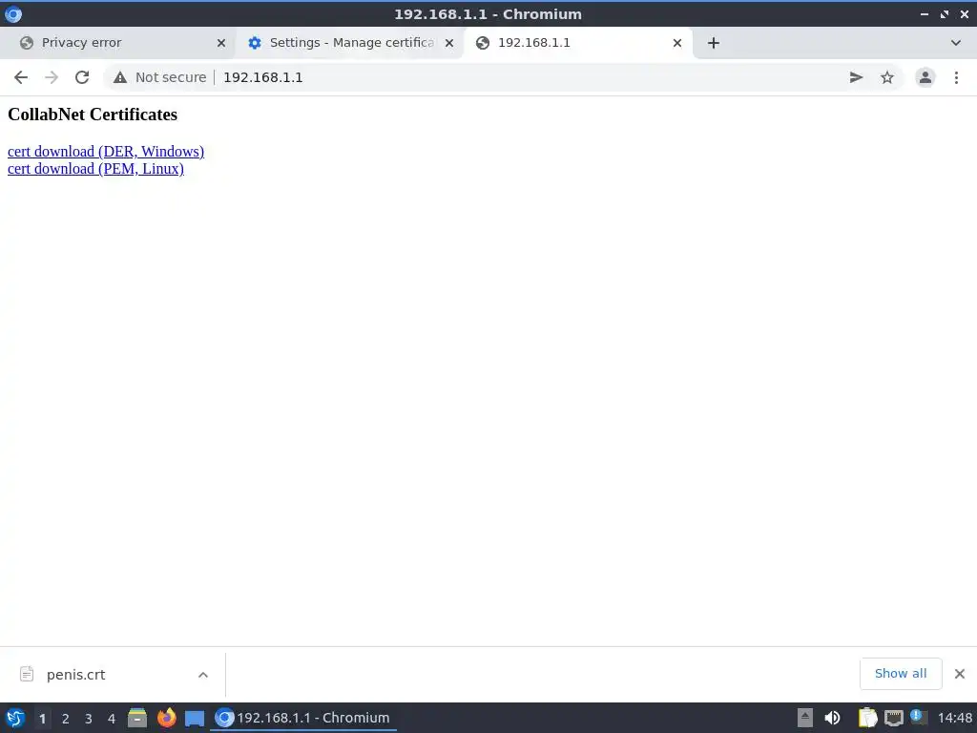This screenshot has height=733, width=977.
Task: Launch Firefox from taskbar
Action: (166, 718)
